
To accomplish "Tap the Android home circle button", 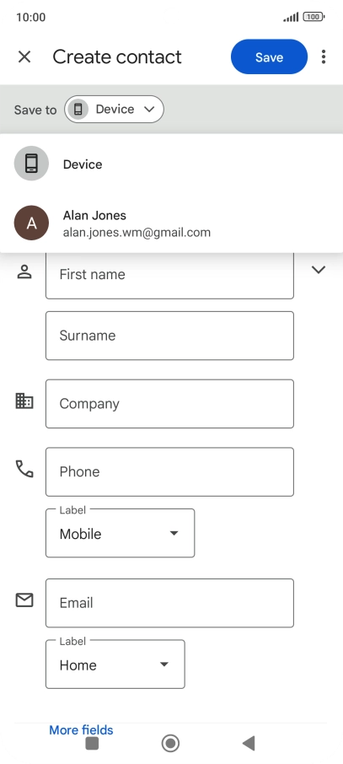I will tap(170, 743).
